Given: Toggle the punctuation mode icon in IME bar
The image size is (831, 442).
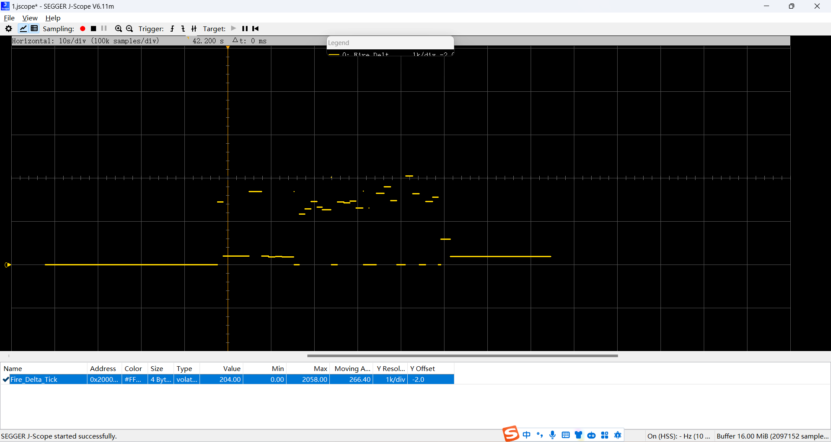Looking at the screenshot, I should click(539, 435).
